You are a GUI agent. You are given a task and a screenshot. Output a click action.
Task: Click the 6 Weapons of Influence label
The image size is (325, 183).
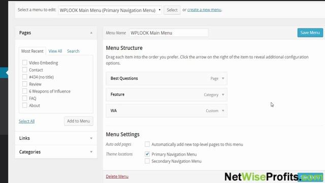(50, 91)
